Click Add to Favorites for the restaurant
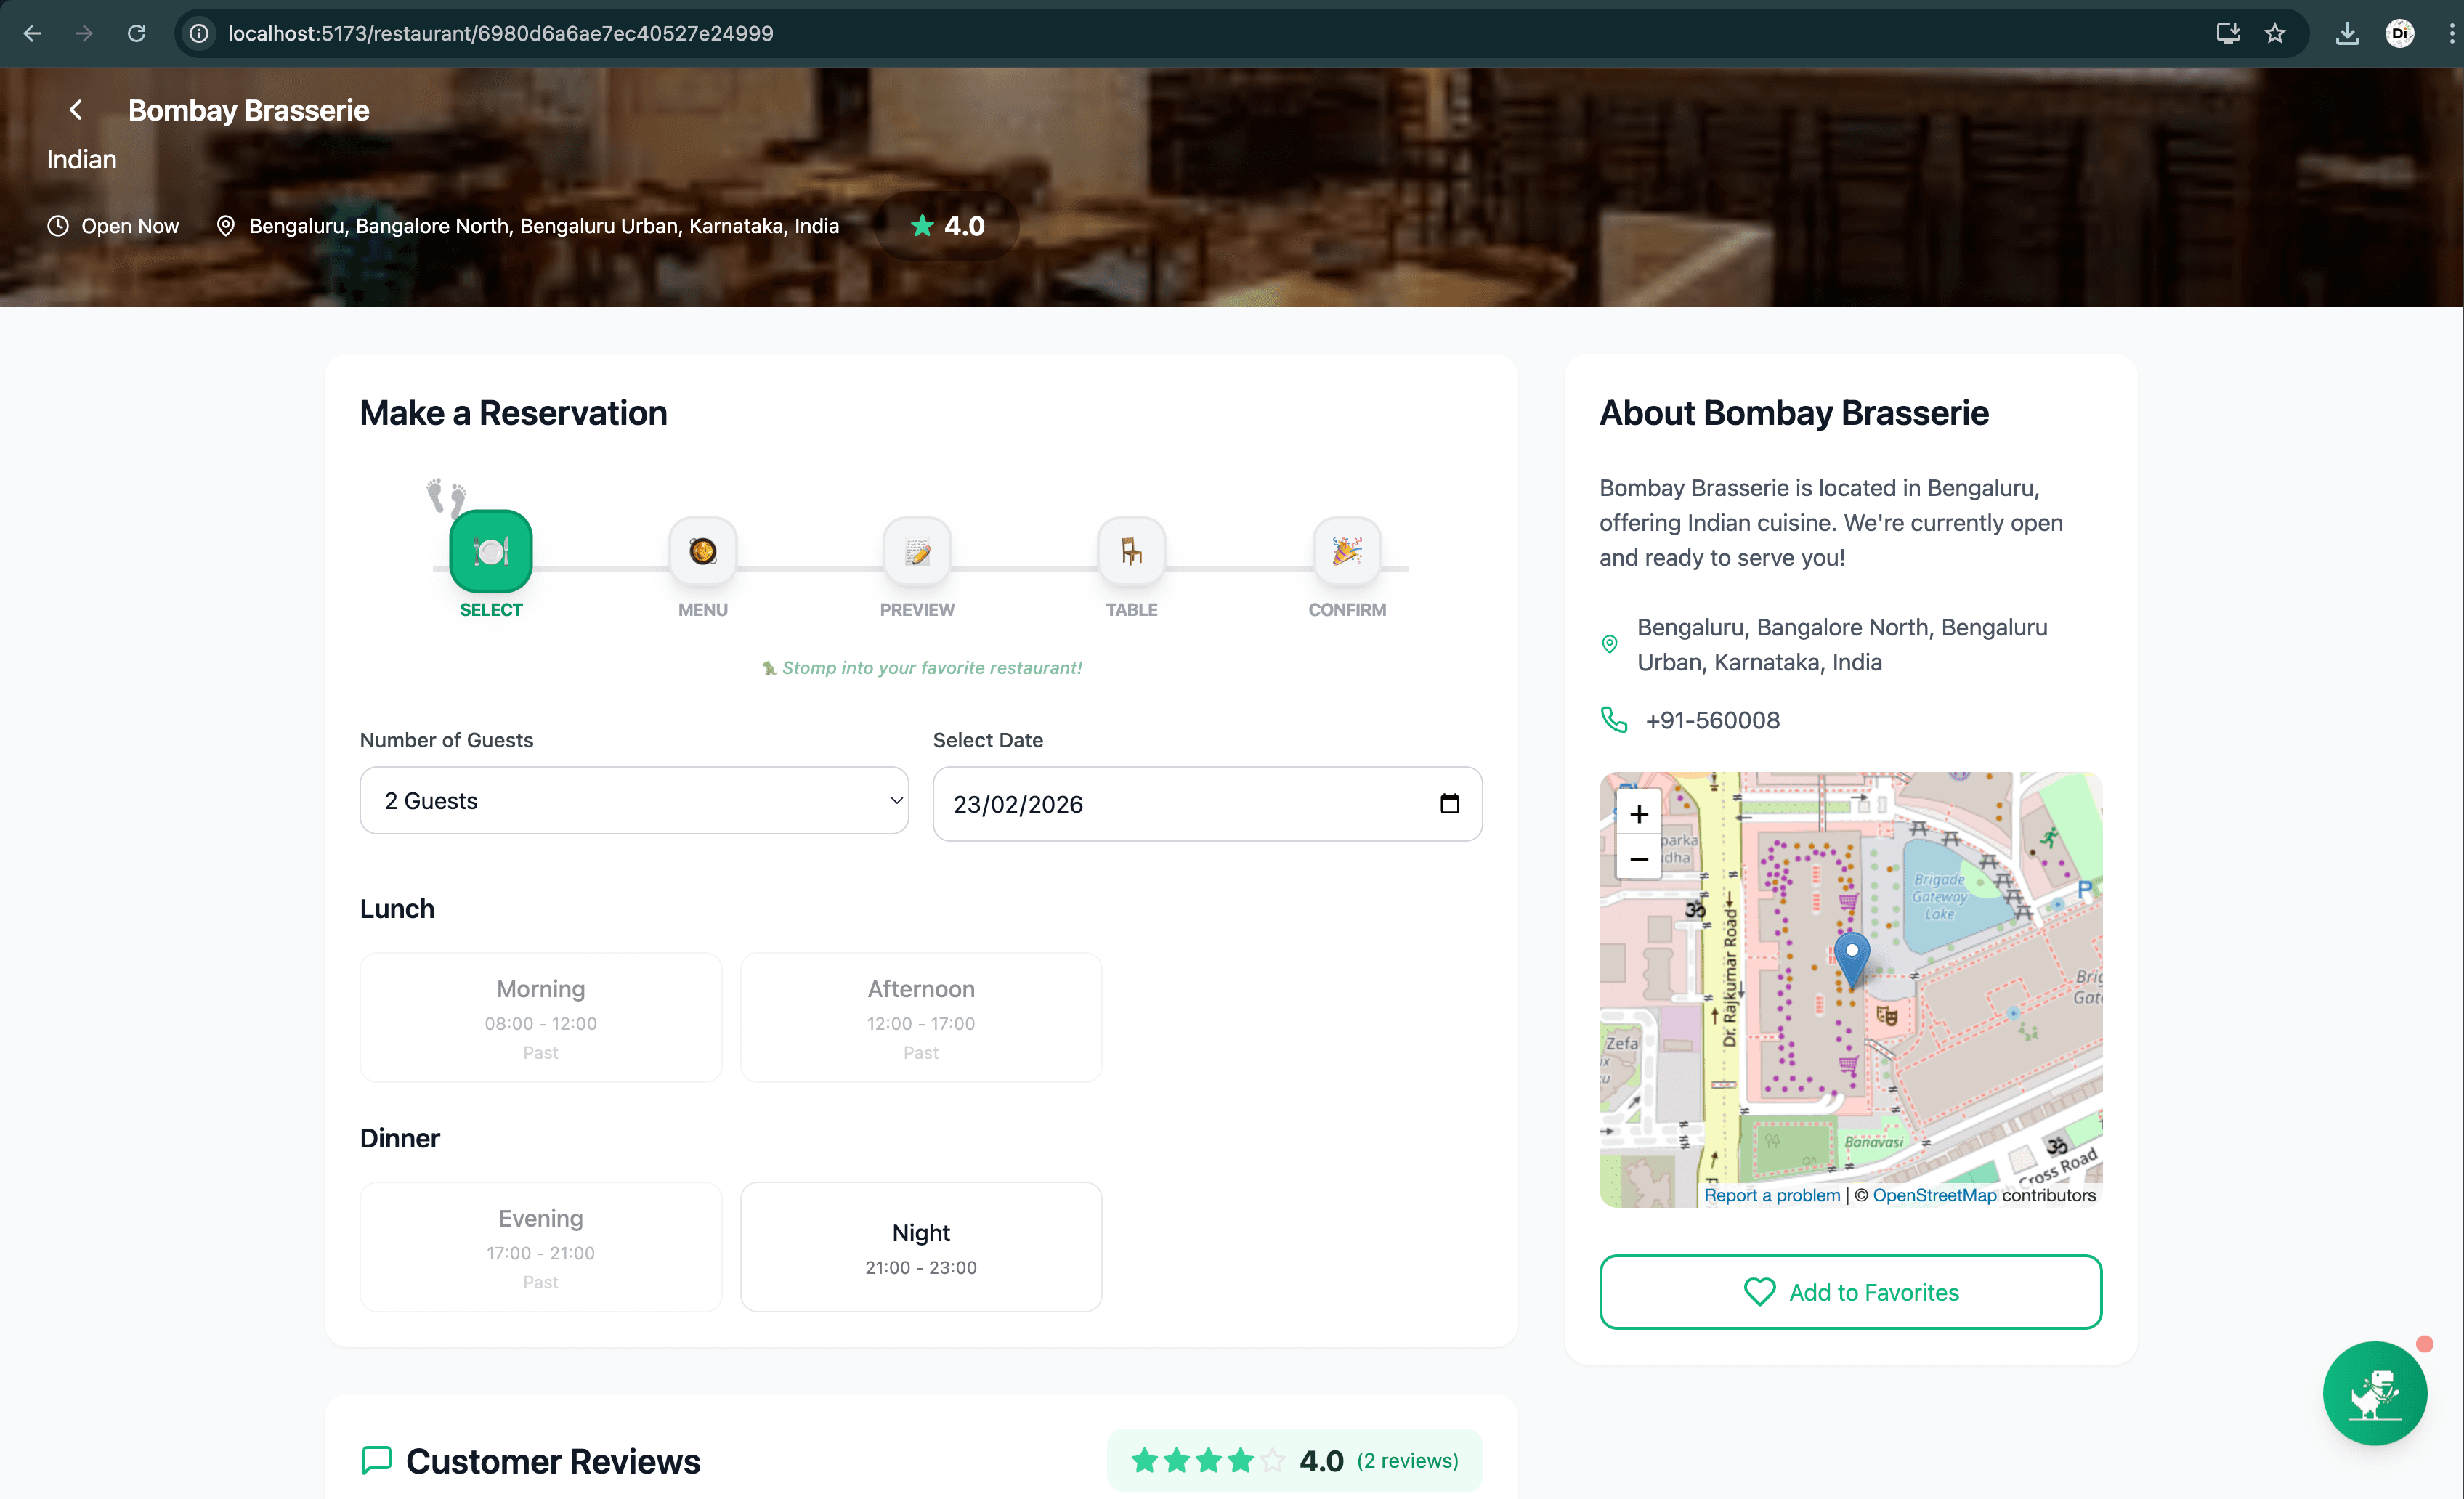Image resolution: width=2464 pixels, height=1499 pixels. click(1849, 1292)
